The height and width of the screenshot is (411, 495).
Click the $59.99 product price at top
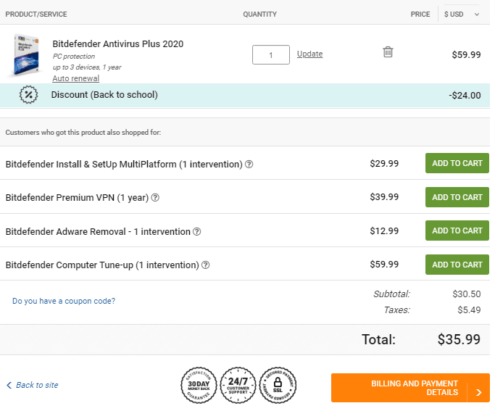pyautogui.click(x=466, y=54)
